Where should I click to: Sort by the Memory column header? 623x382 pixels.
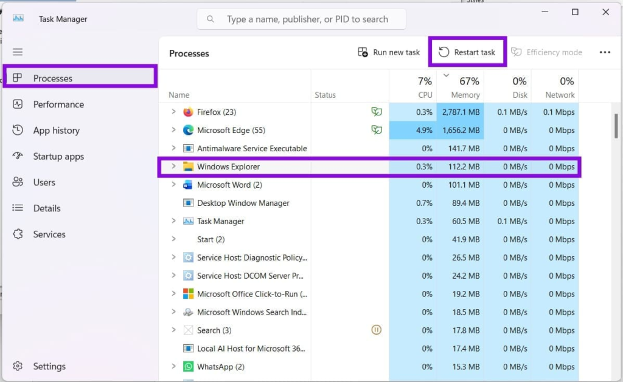click(x=460, y=87)
